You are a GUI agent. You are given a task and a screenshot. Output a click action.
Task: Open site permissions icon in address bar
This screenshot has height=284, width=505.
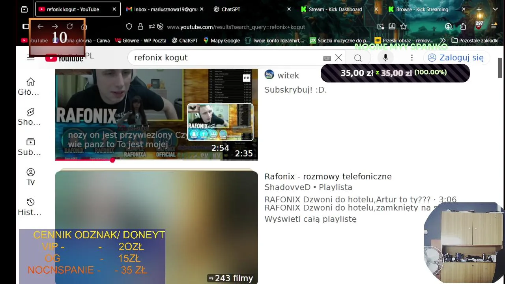(x=151, y=26)
